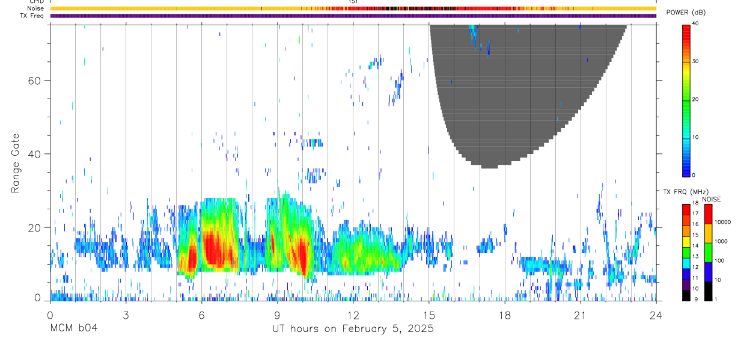Select the 14 label of the TX FRQ legend
This screenshot has height=341, width=738.
695,245
